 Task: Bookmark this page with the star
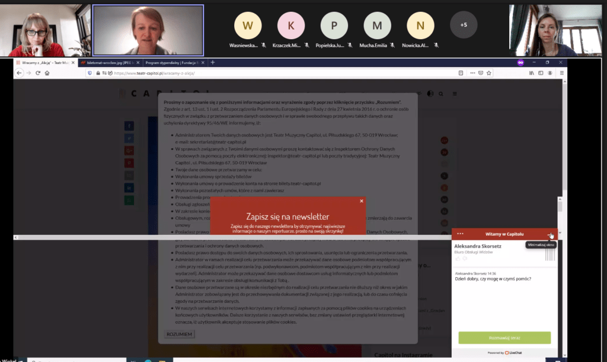coord(489,73)
